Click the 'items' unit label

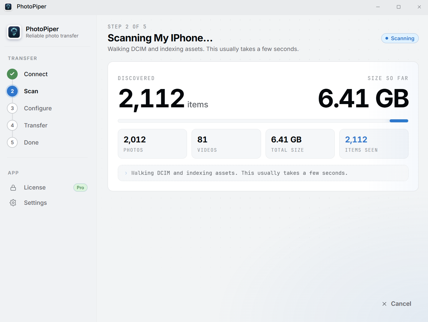[x=198, y=104]
